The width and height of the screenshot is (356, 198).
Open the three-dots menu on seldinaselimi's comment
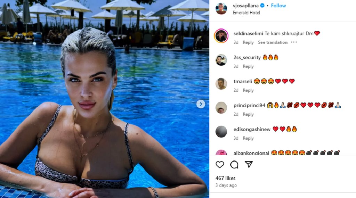pyautogui.click(x=294, y=42)
